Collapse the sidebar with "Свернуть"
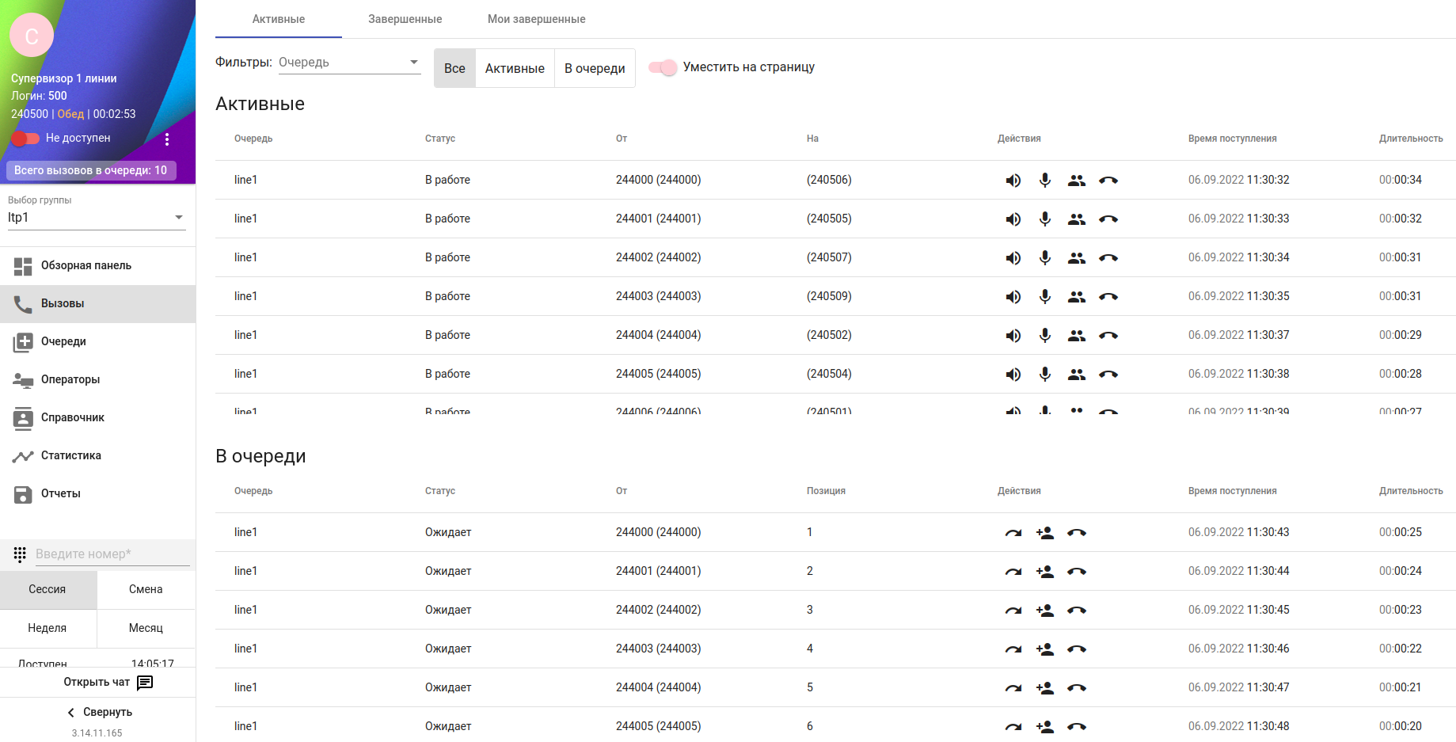Screen dimensions: 1456x742 98,712
